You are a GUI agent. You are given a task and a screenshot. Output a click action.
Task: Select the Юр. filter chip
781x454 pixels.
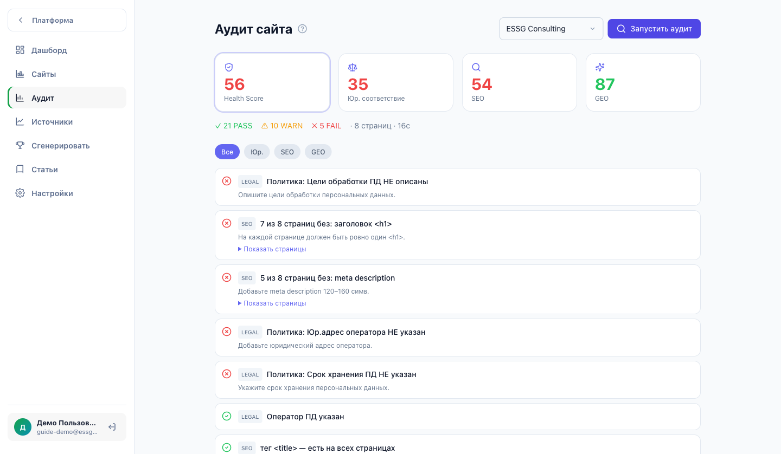click(x=257, y=152)
